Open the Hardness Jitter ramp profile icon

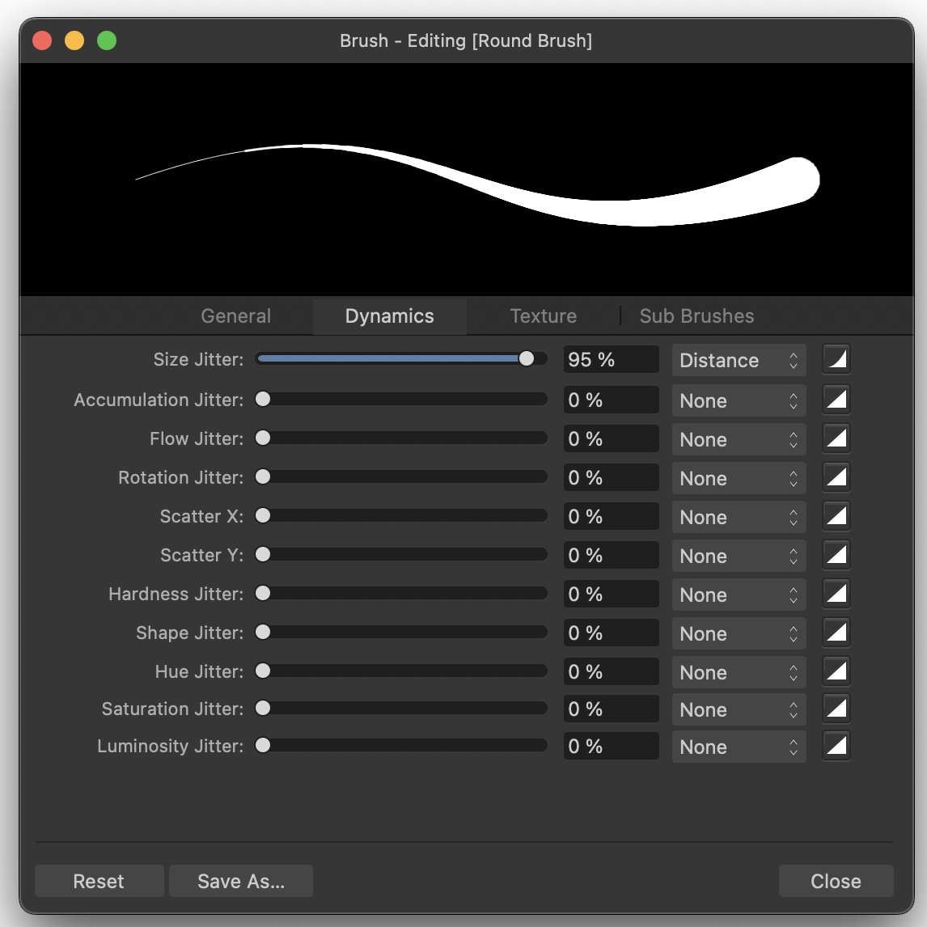coord(836,594)
